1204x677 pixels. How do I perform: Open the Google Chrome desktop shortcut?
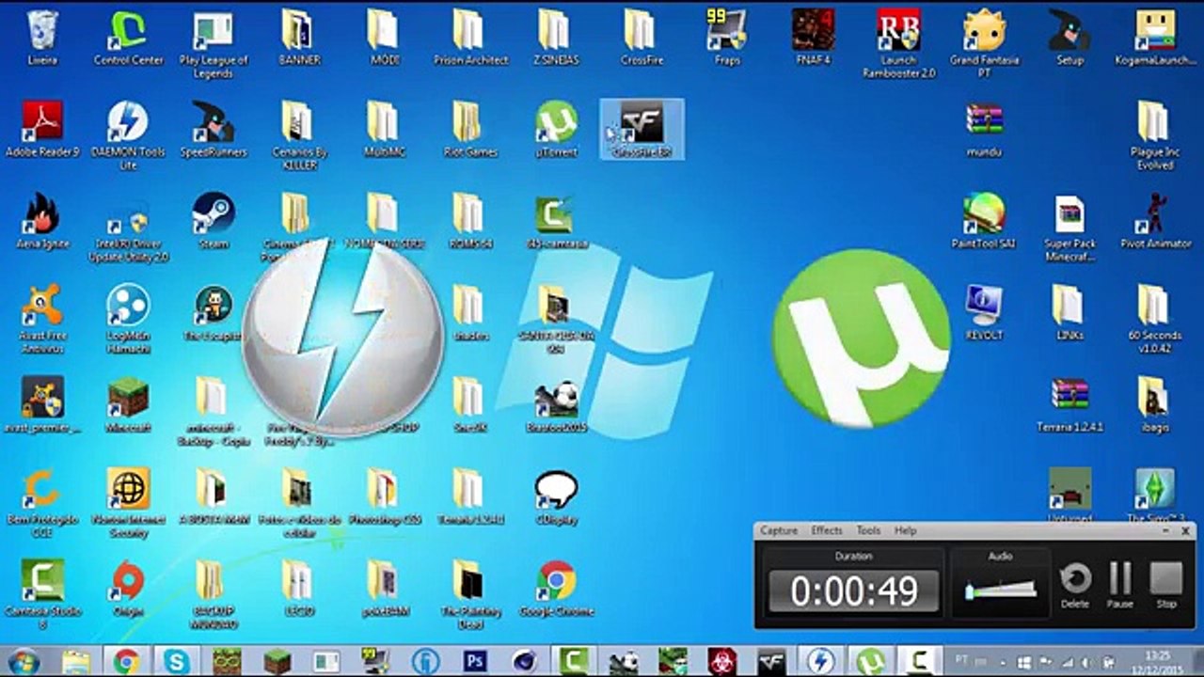pos(556,589)
